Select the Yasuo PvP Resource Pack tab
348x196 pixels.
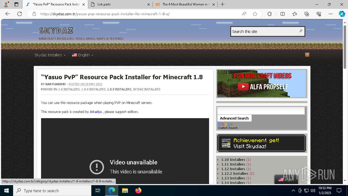[x=55, y=4]
